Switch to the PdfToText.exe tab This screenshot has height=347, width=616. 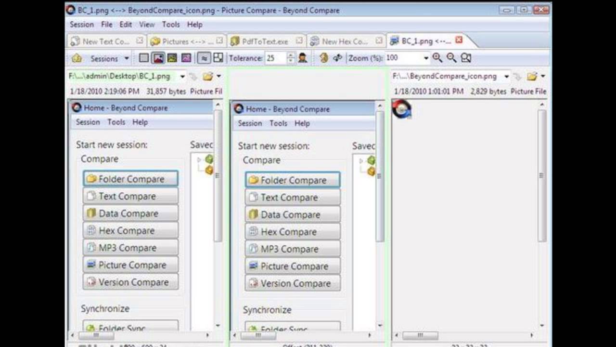[266, 41]
